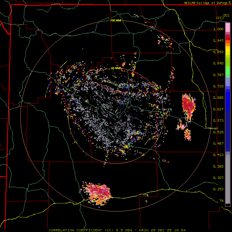Click the 0.5 DEG elevation text

click(124, 230)
